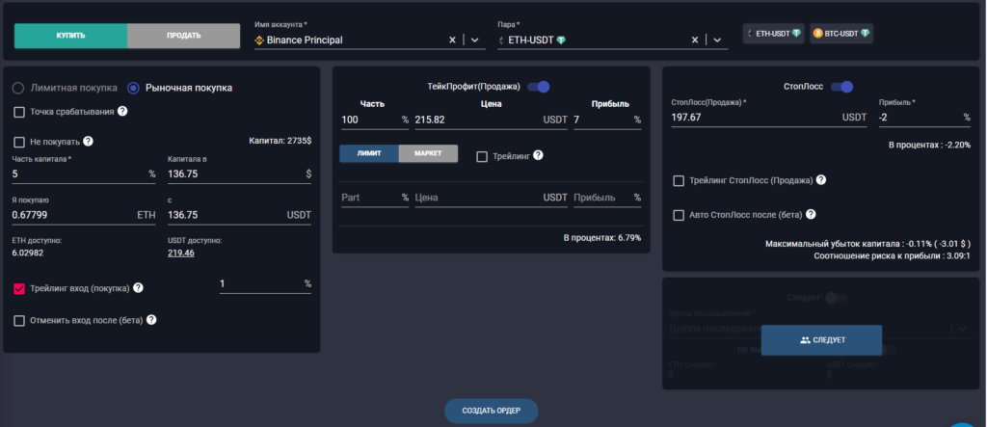The image size is (987, 427).
Task: Toggle the Следует switch
Action: pyautogui.click(x=837, y=297)
